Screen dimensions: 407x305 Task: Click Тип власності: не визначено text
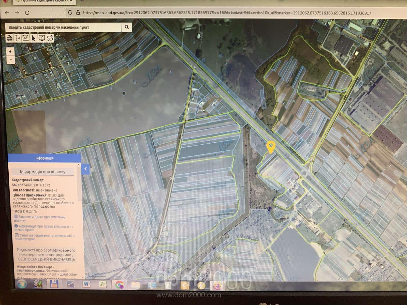35,190
